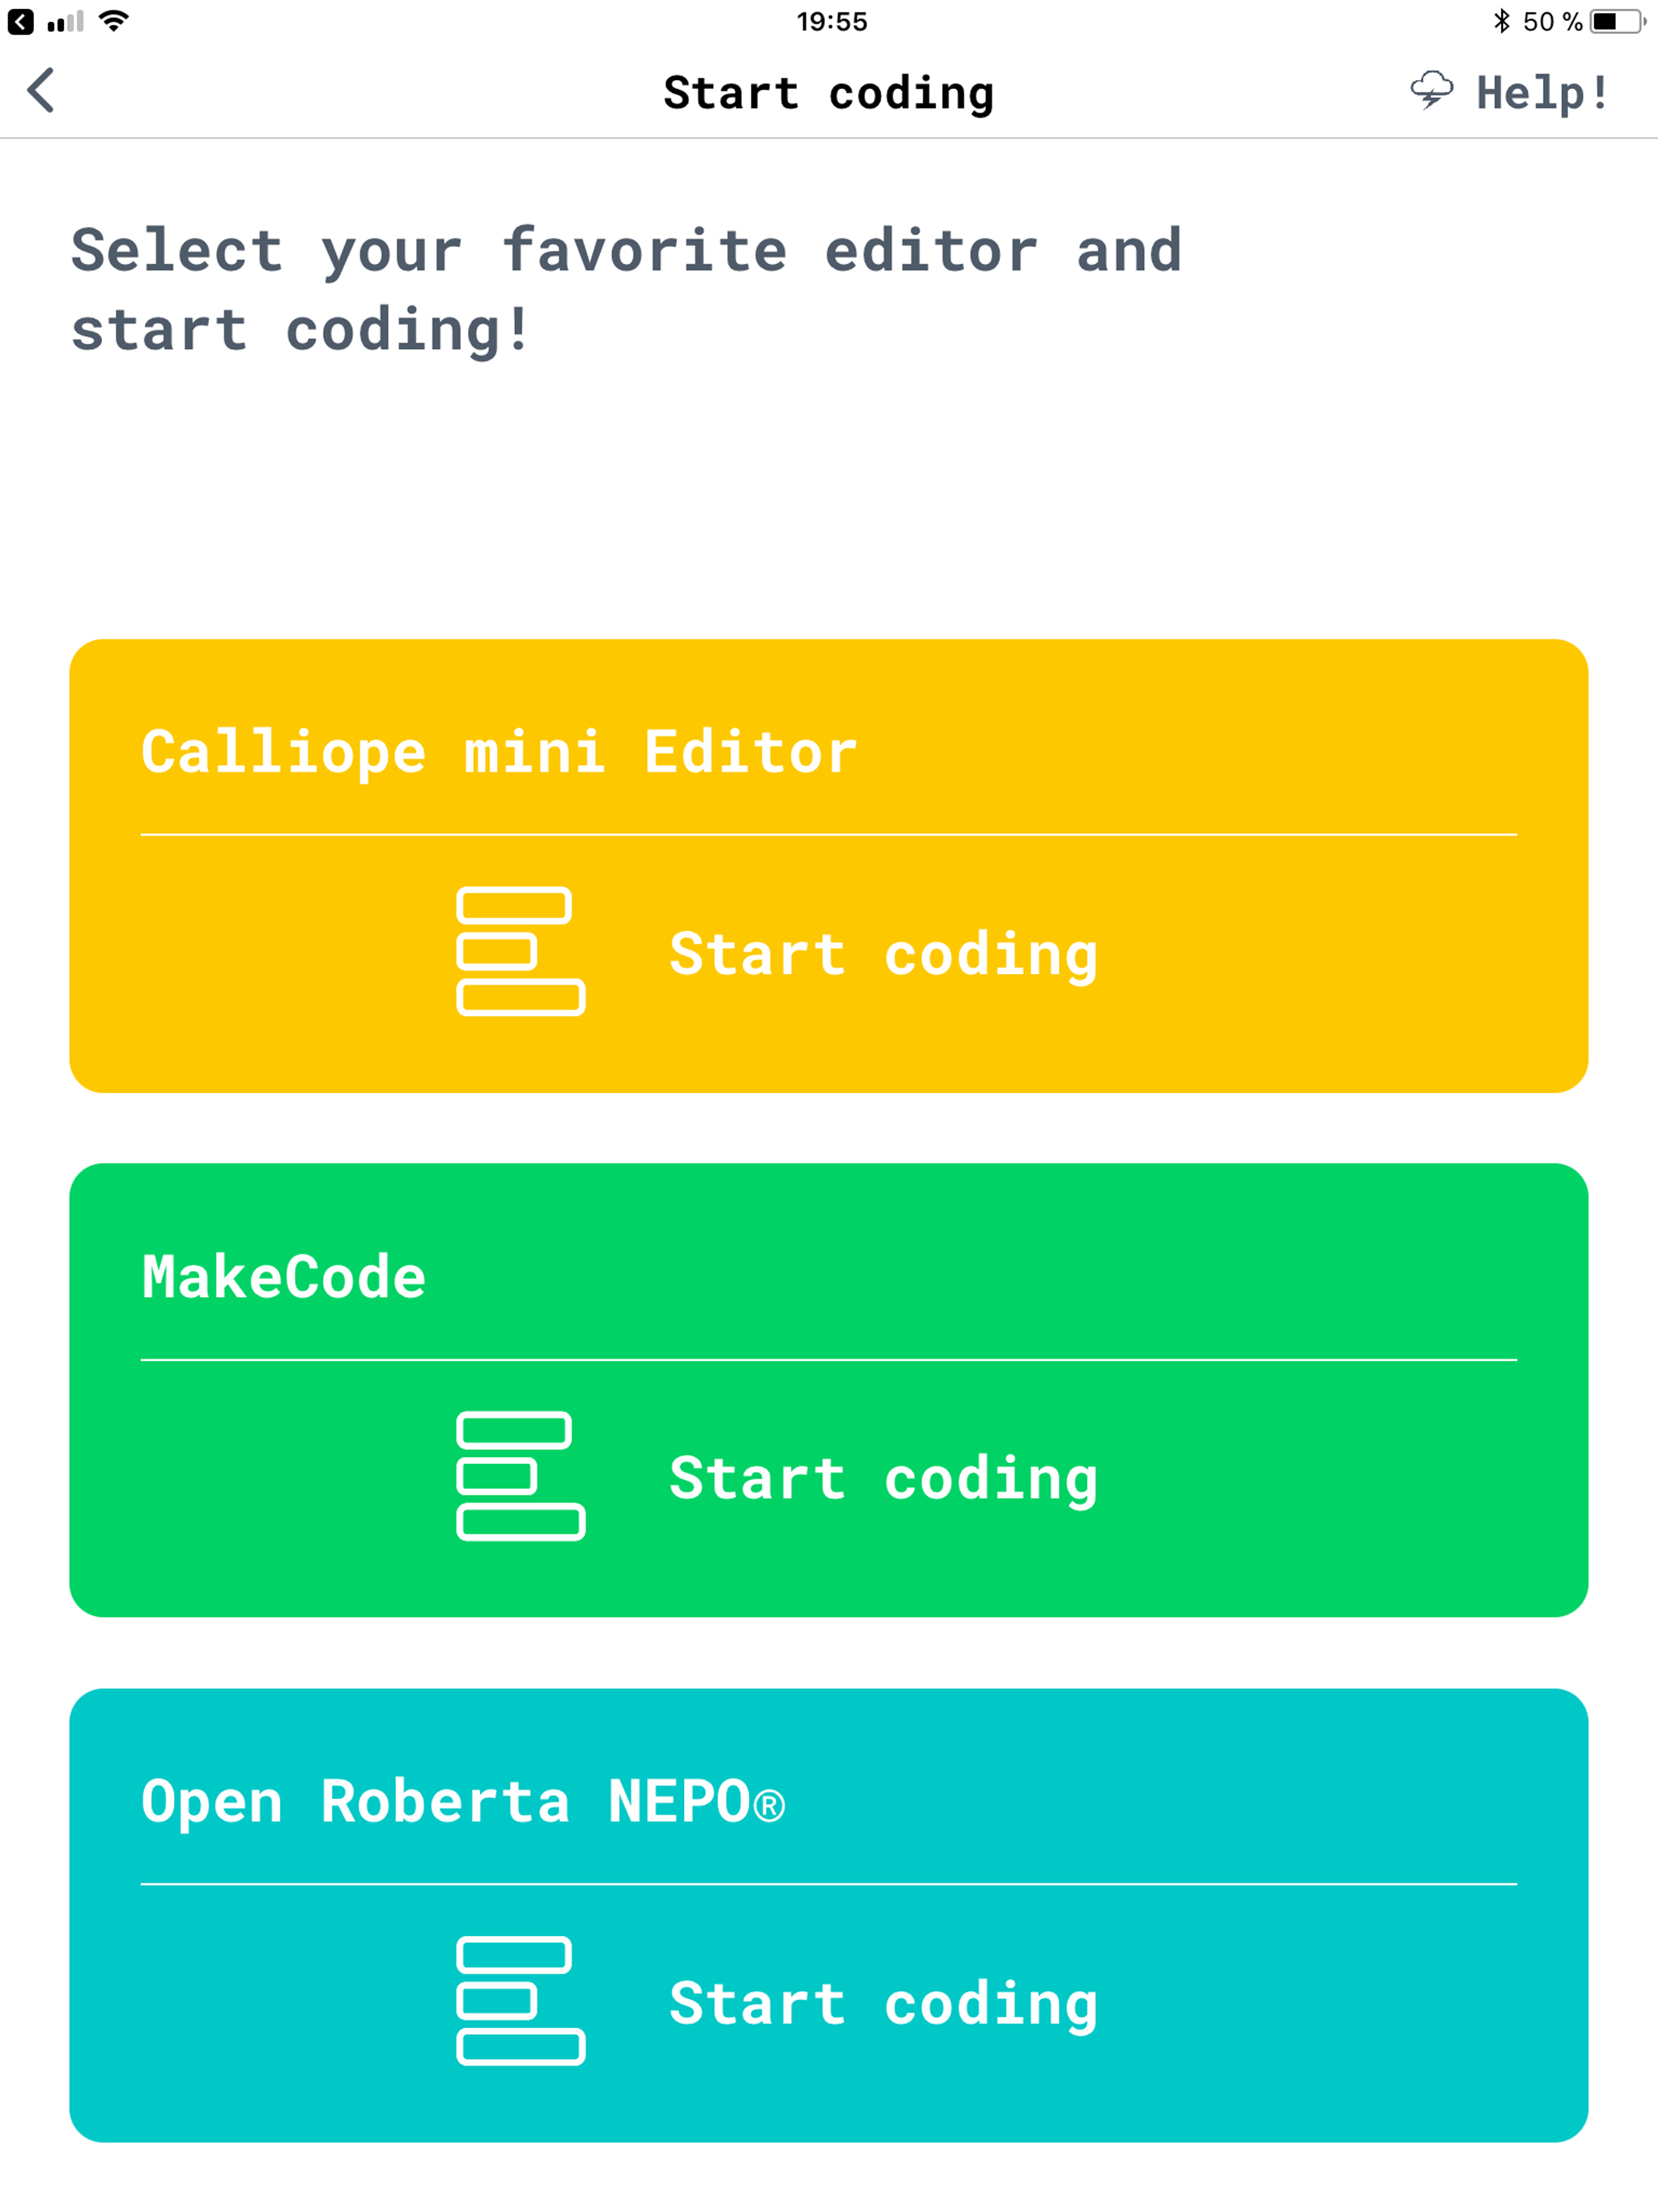
Task: Click the Select your favorite editor heading text
Action: tap(626, 289)
